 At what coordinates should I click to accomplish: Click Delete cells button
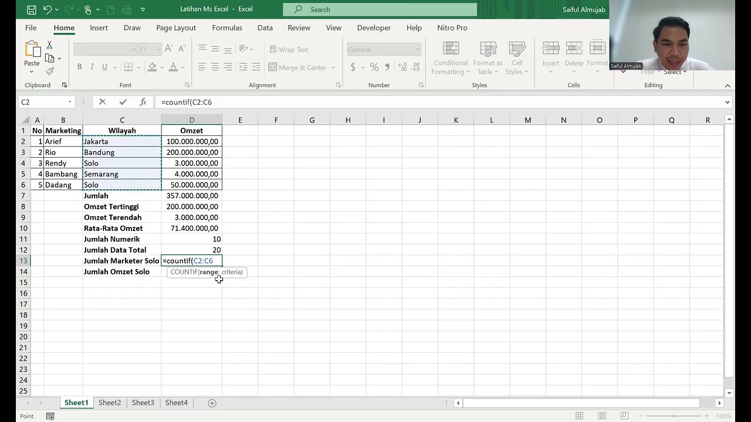click(574, 58)
